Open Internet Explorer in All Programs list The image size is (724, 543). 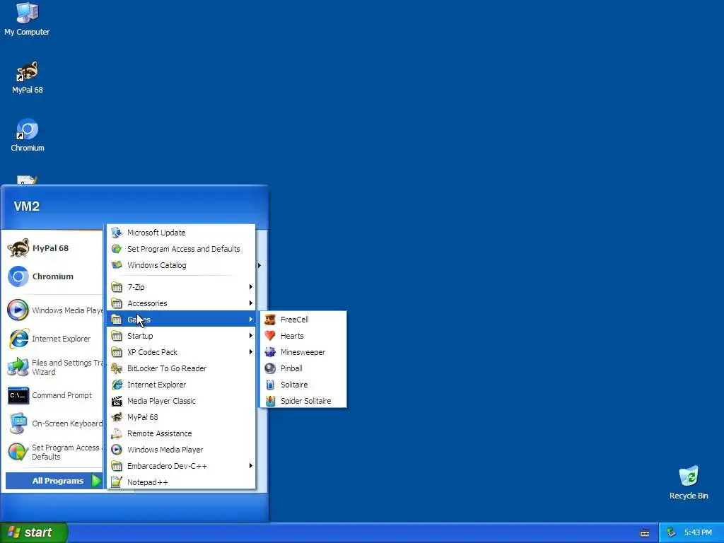pyautogui.click(x=181, y=385)
